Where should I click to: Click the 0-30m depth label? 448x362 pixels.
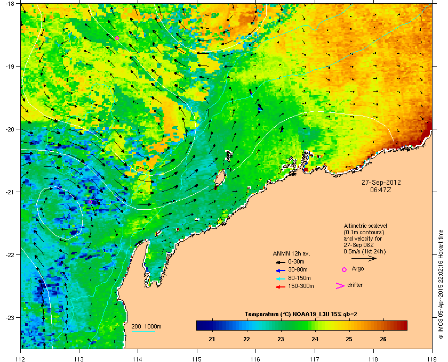(296, 261)
